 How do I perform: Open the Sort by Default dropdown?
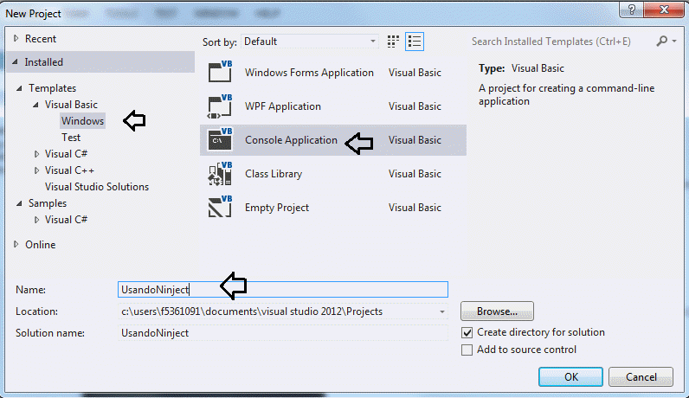pyautogui.click(x=310, y=42)
